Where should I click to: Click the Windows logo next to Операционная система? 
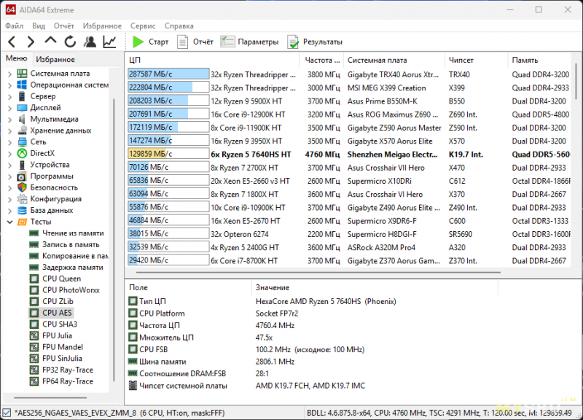click(x=23, y=85)
